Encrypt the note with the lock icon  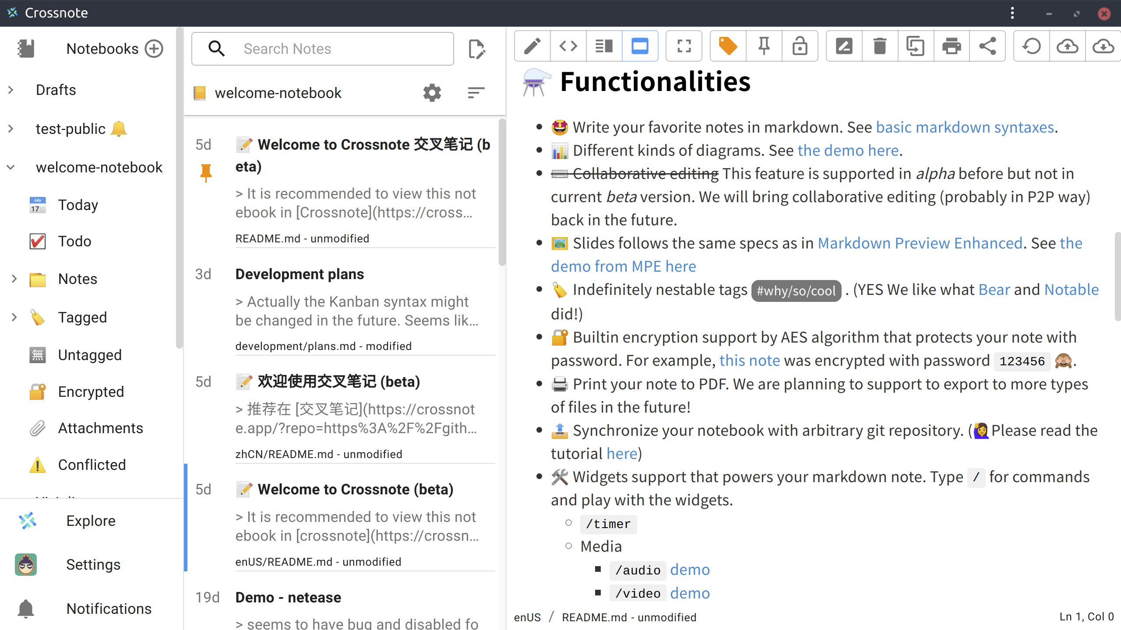tap(800, 46)
